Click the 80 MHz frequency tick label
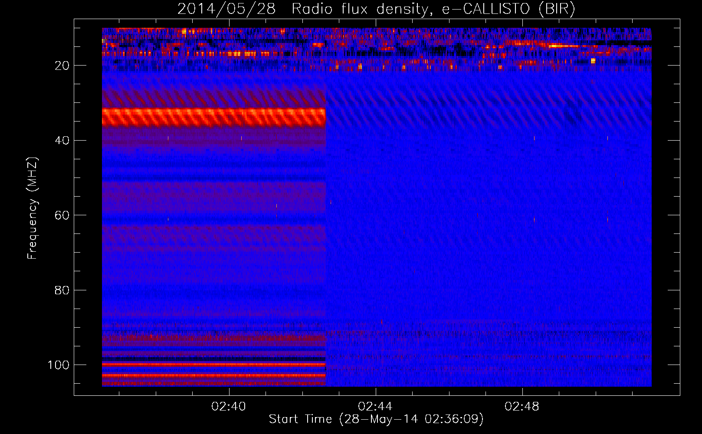The height and width of the screenshot is (434, 702). pyautogui.click(x=62, y=290)
